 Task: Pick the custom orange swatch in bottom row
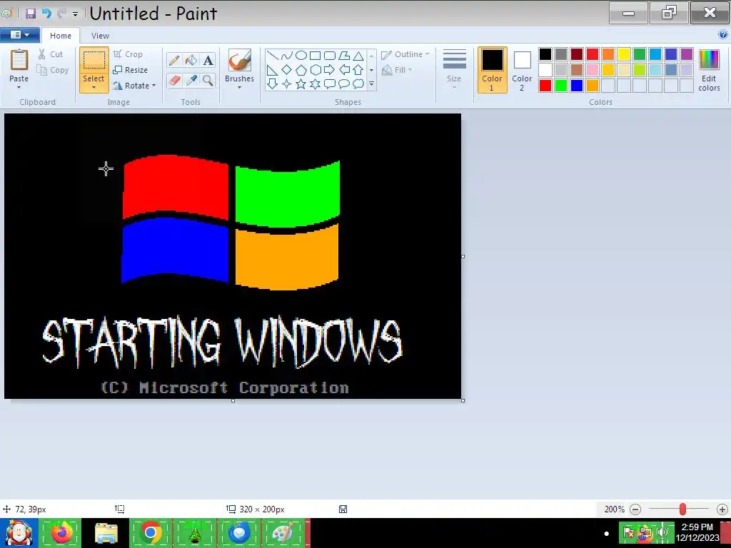592,86
